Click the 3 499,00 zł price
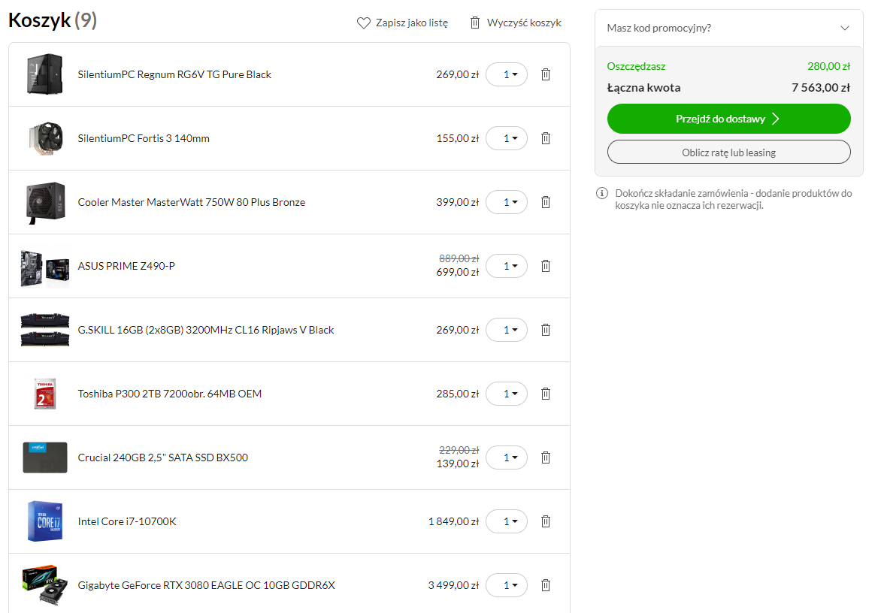Viewport: 881px width, 613px height. pos(453,585)
